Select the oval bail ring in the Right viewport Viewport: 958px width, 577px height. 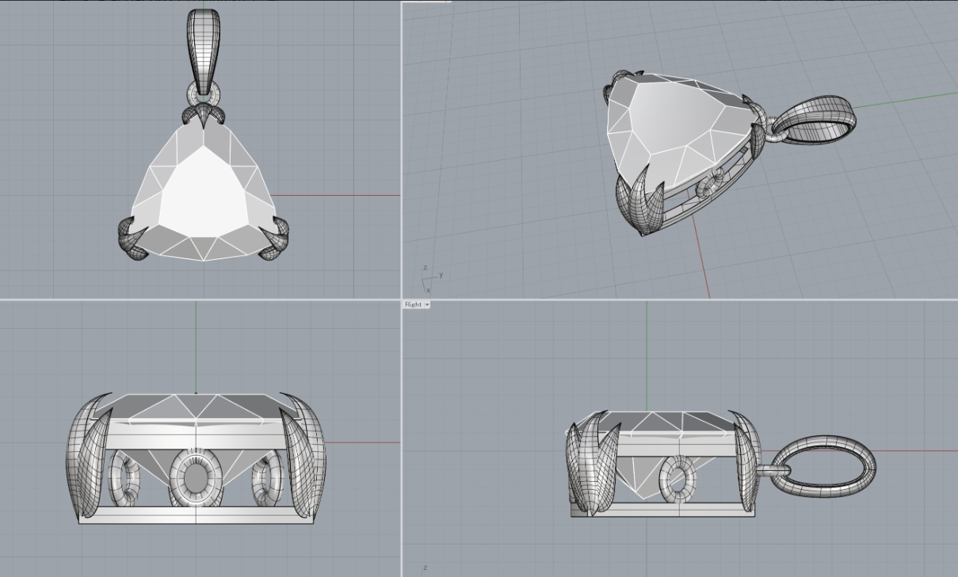(x=824, y=465)
